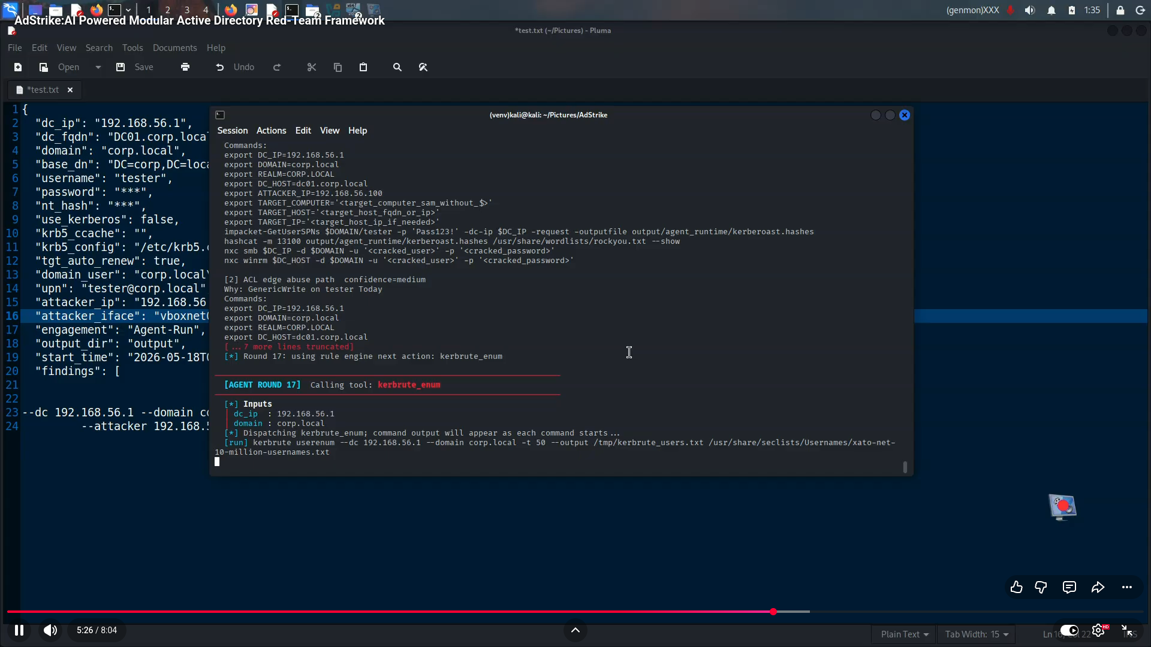Share the video with the arrow icon
Screen dimensions: 1151x647
tap(1098, 587)
